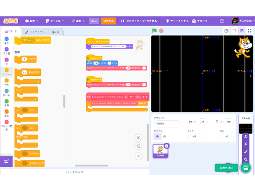Viewport: 255px width, 191px height.
Task: Reset workspace zoom with equals icon
Action: pyautogui.click(x=139, y=156)
